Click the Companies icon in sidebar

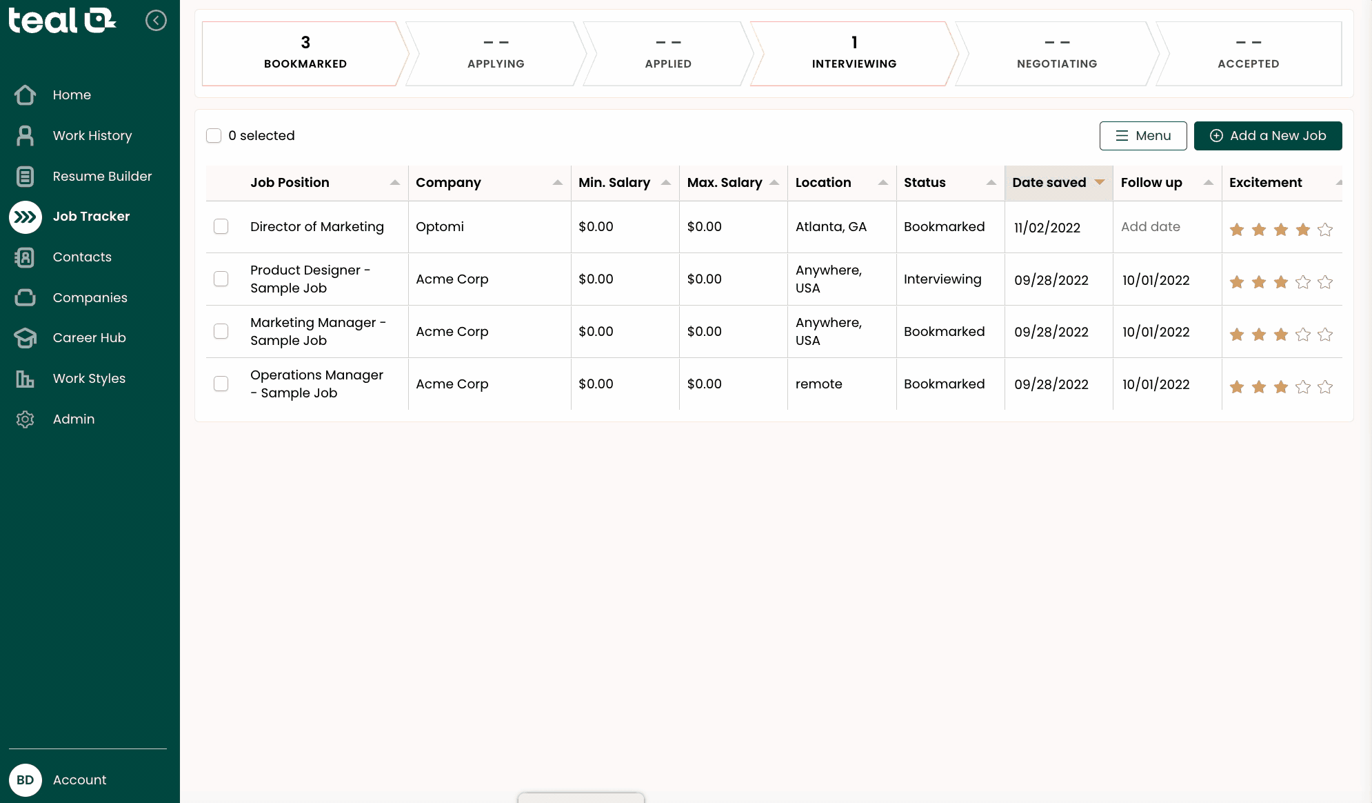[26, 298]
